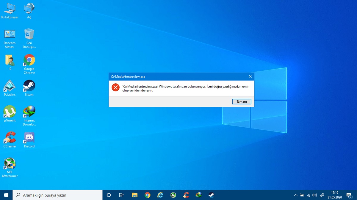Select the MSI Afterburner desktop shortcut
The width and height of the screenshot is (357, 200).
pyautogui.click(x=10, y=168)
